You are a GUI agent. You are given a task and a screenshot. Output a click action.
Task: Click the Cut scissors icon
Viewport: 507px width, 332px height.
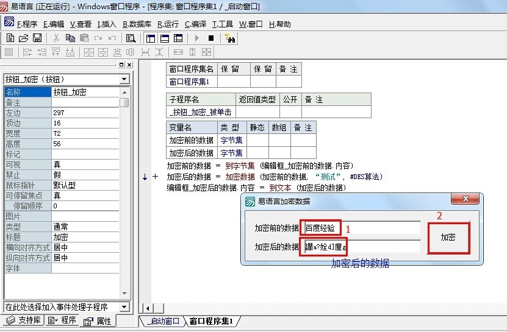pos(56,38)
